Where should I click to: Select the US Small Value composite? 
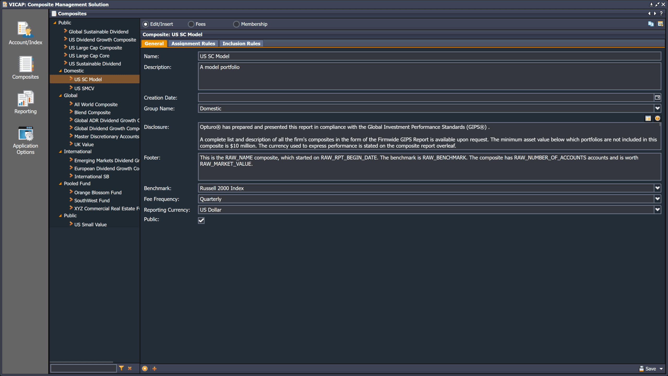pyautogui.click(x=90, y=225)
